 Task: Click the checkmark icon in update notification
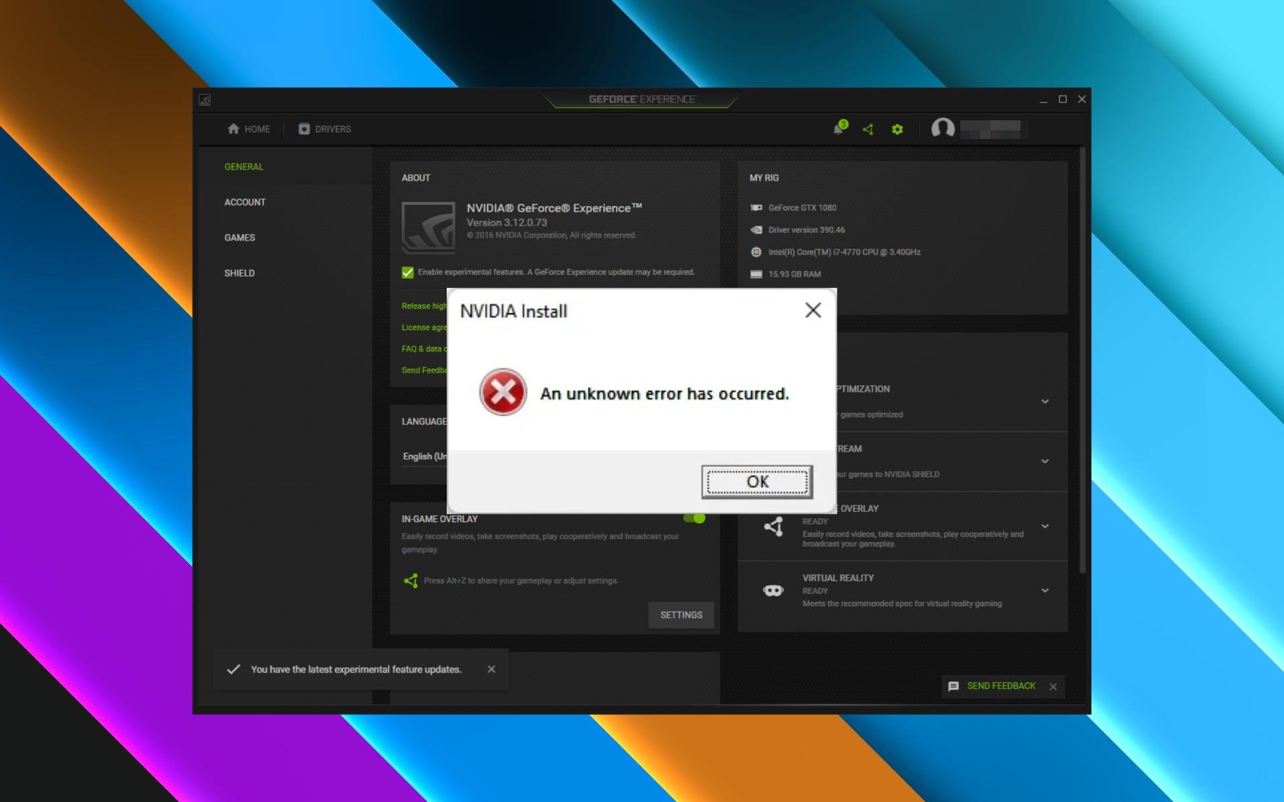pyautogui.click(x=233, y=669)
